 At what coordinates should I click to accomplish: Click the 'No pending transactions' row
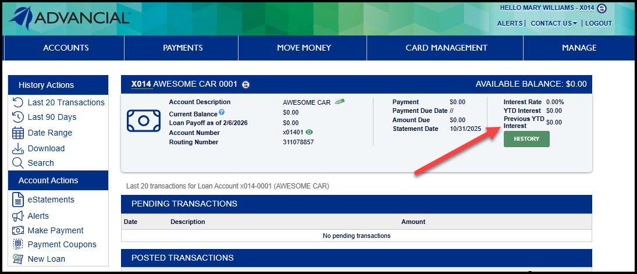coord(356,236)
